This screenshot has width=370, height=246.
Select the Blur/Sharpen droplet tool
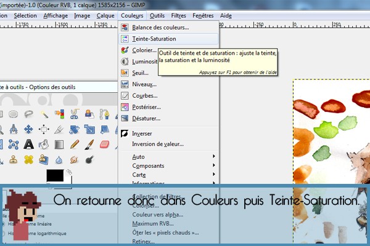coord(59,160)
